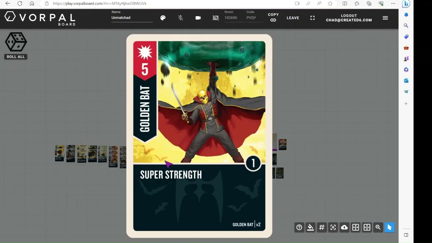
Task: Toggle the muted microphone
Action: click(181, 18)
